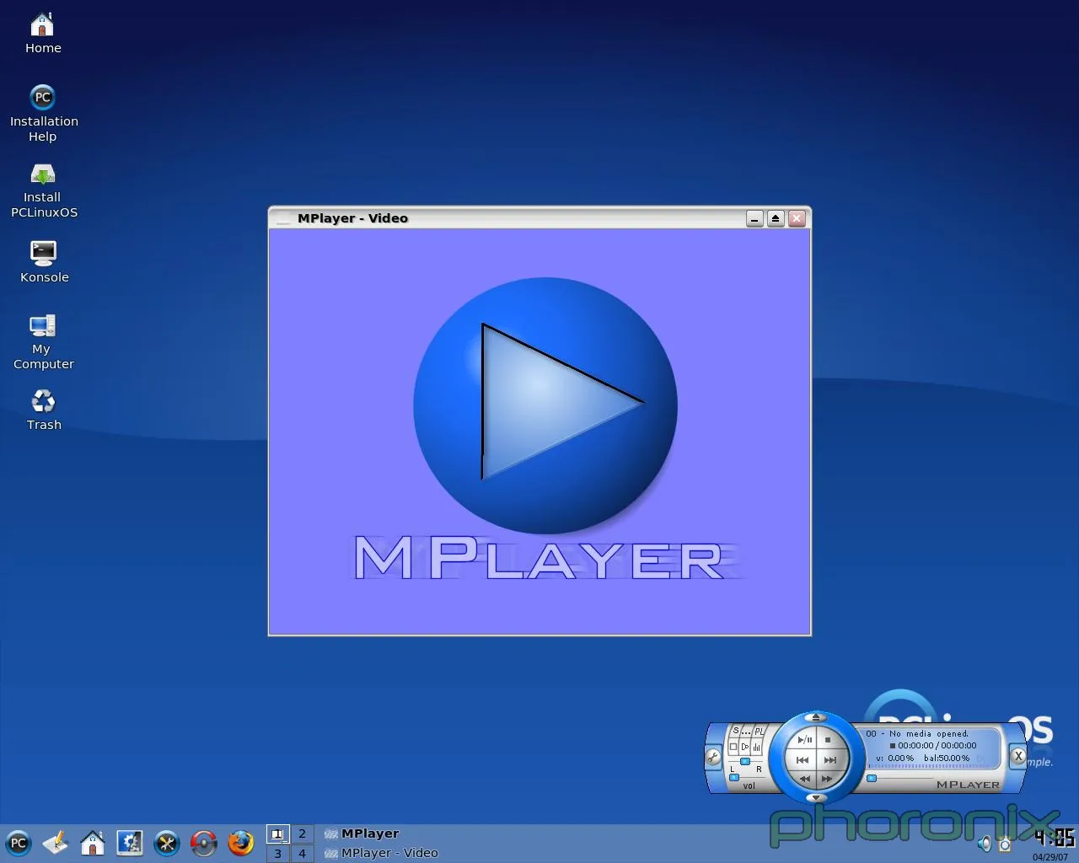The image size is (1079, 863).
Task: Launch Konsole from the desktop
Action: [44, 262]
